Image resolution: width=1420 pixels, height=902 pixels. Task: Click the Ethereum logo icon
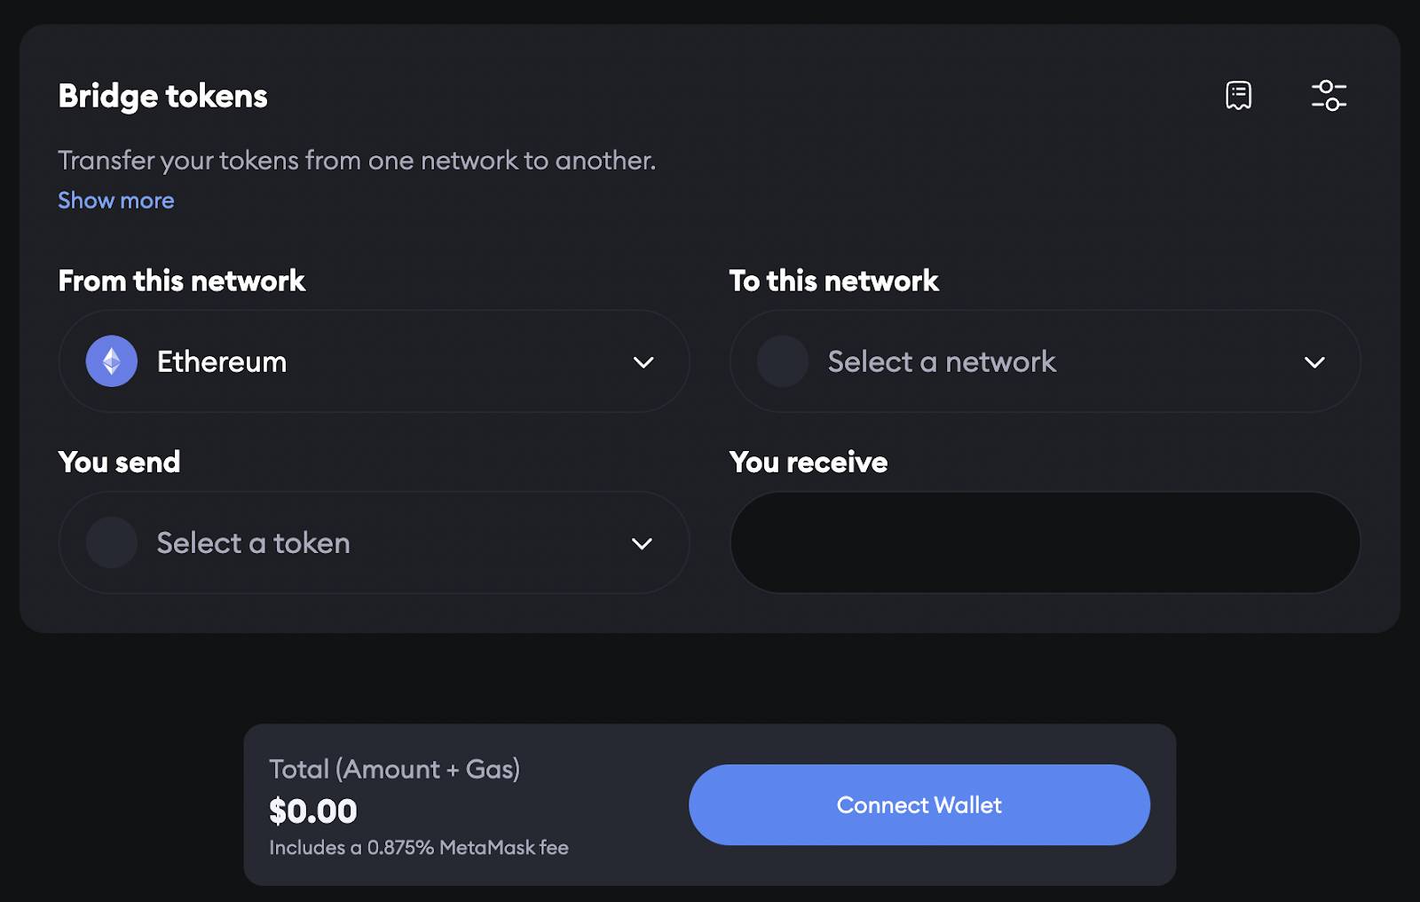(x=112, y=360)
